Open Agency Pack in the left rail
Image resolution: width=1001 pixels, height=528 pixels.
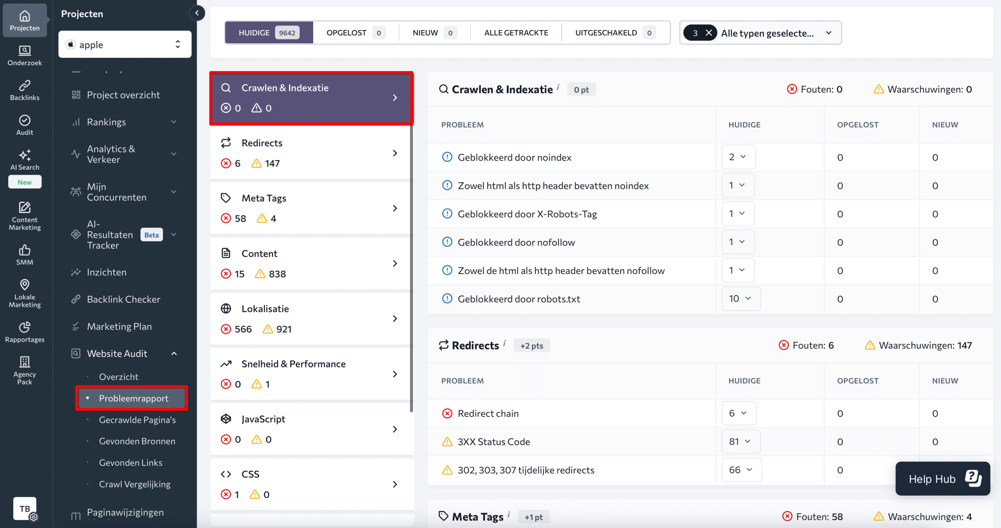click(25, 370)
